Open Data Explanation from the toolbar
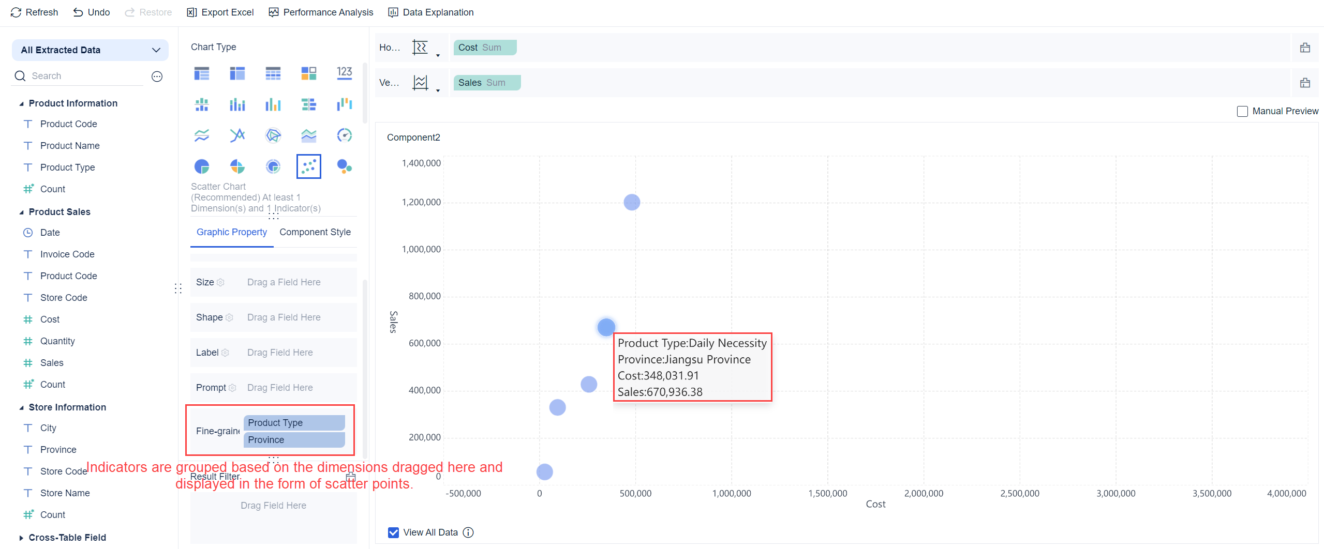Viewport: 1324px width, 549px height. [x=431, y=12]
